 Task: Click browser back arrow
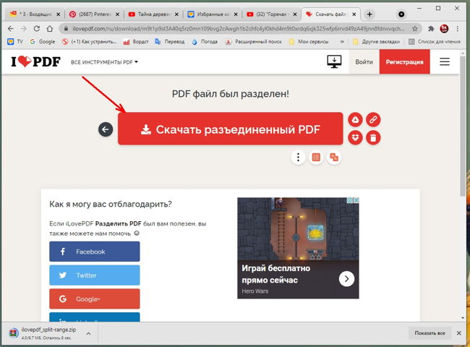coord(11,28)
